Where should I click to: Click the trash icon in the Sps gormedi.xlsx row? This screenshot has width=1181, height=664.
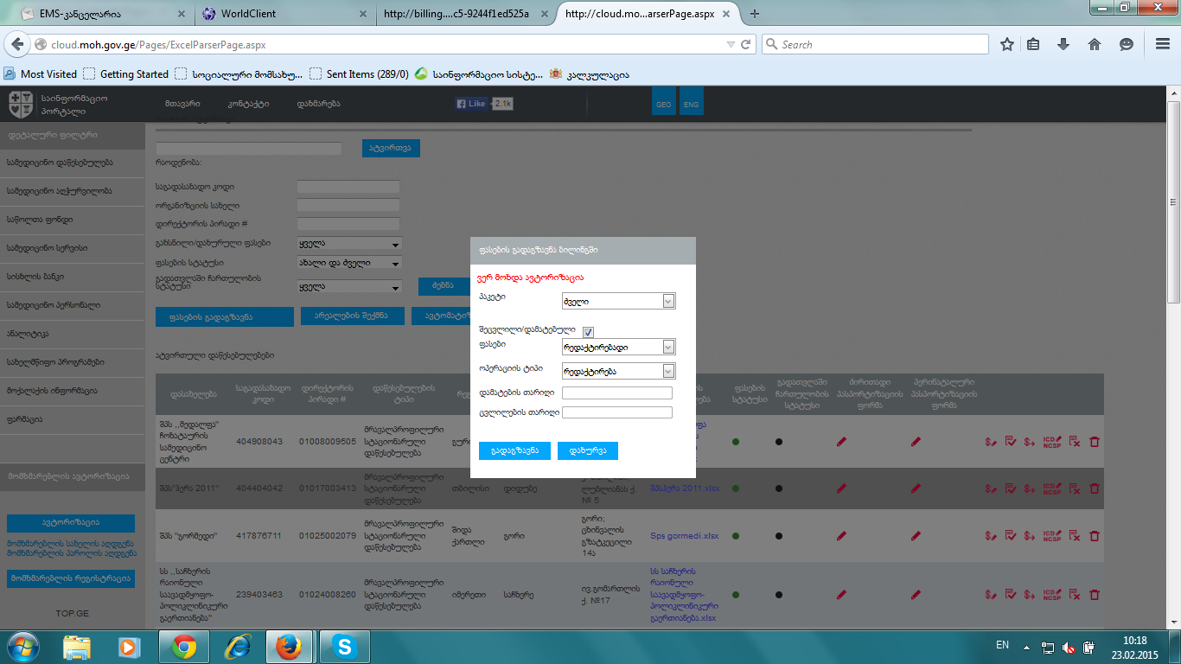click(x=1094, y=536)
